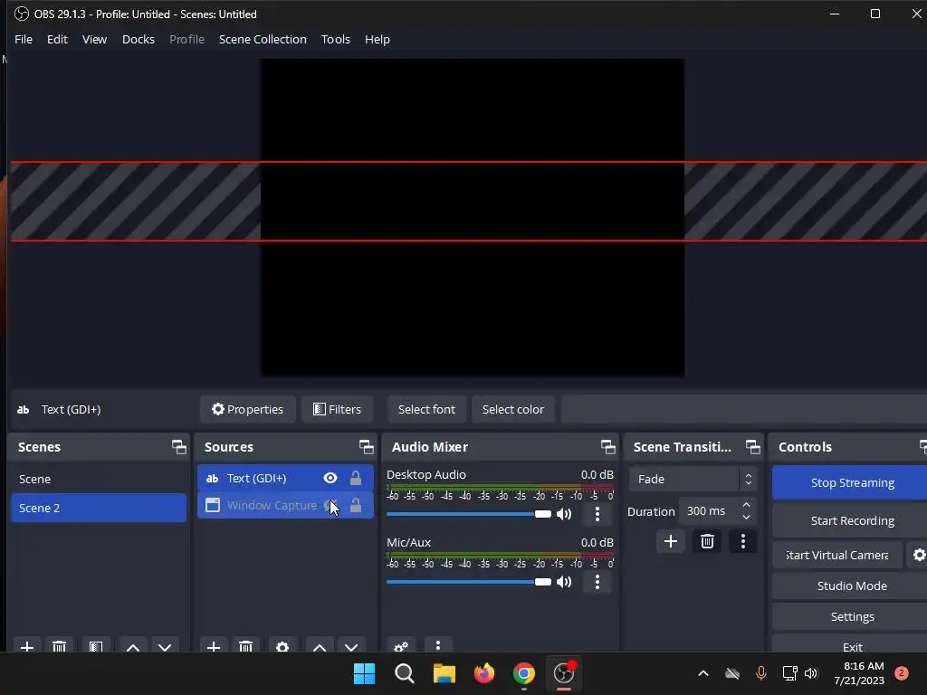
Task: Select the scene named Scene
Action: 99,479
